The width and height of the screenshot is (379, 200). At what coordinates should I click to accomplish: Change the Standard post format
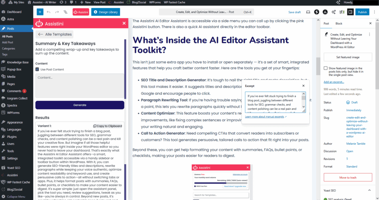coord(352,166)
